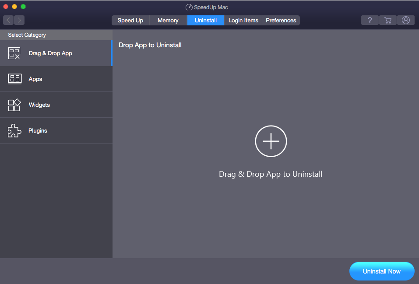Open the Preferences tab

281,20
